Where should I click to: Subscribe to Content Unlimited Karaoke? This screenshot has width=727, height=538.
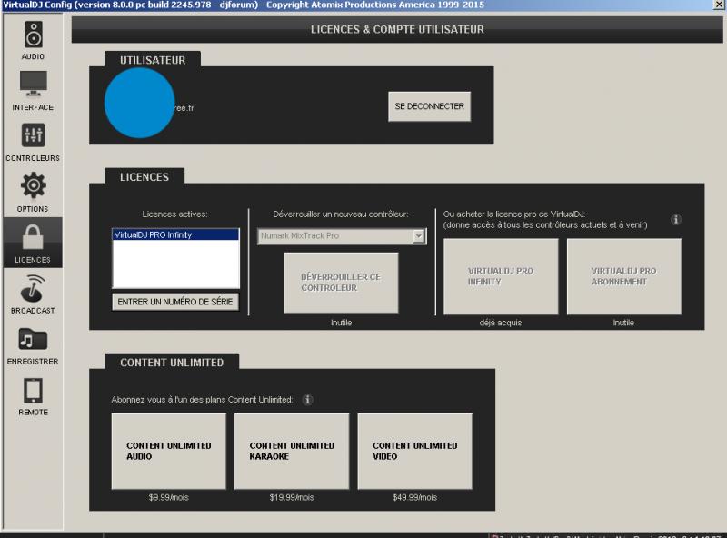point(292,452)
